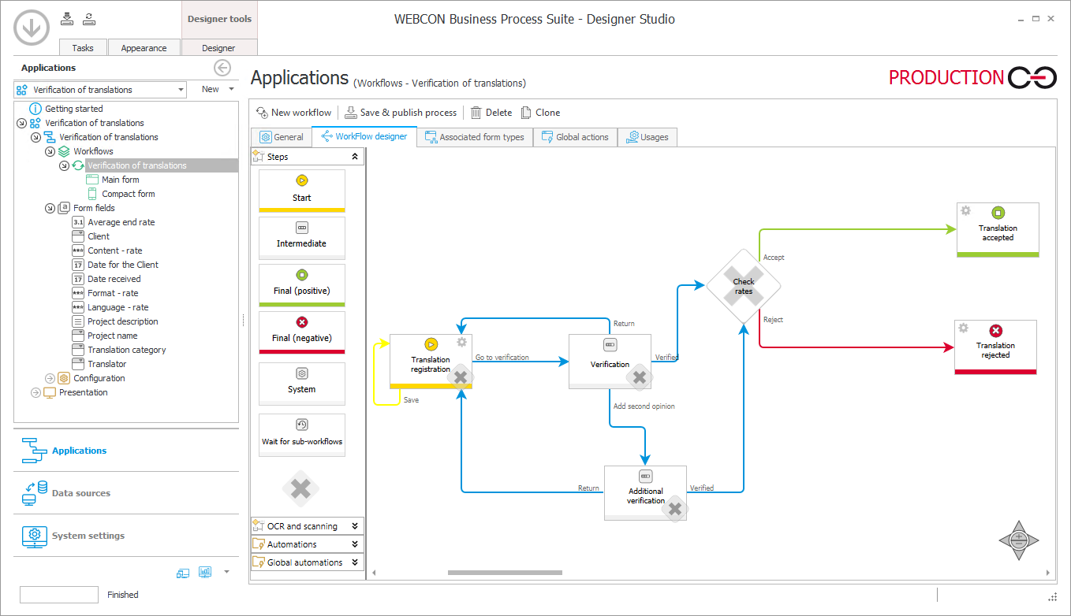Select the Project description form field

click(123, 321)
